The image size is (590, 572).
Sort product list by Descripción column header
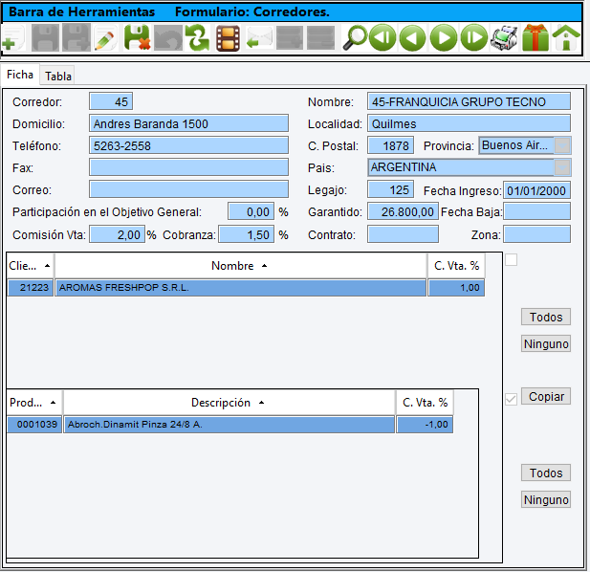click(229, 403)
